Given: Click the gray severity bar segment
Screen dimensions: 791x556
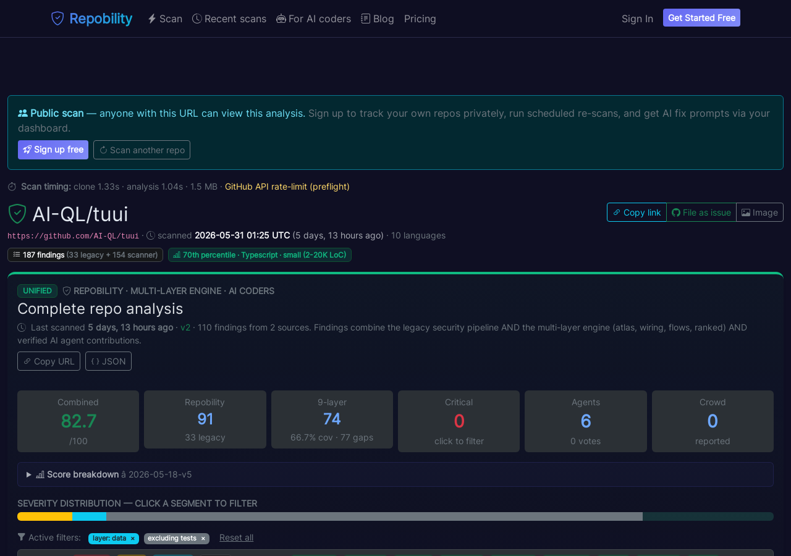Looking at the screenshot, I should 374,516.
